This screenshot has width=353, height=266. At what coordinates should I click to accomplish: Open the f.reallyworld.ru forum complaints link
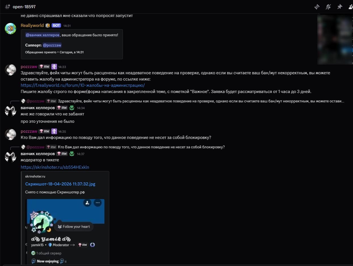(x=83, y=85)
